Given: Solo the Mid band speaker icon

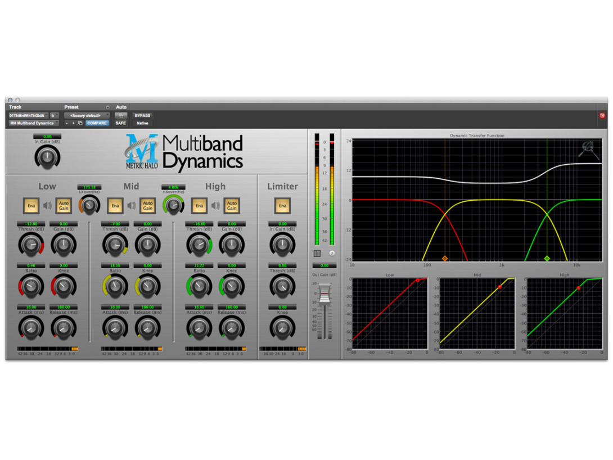Looking at the screenshot, I should point(132,206).
